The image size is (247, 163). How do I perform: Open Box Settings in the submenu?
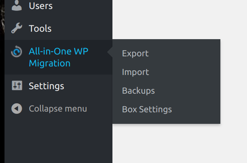[x=147, y=109]
